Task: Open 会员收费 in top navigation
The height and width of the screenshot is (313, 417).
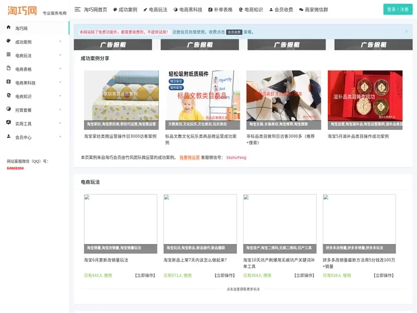Action: pyautogui.click(x=283, y=10)
